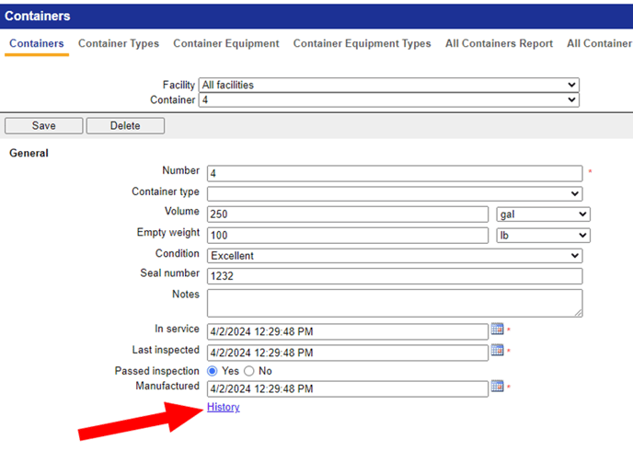The width and height of the screenshot is (633, 463).
Task: Expand the Container type dropdown
Action: [395, 193]
